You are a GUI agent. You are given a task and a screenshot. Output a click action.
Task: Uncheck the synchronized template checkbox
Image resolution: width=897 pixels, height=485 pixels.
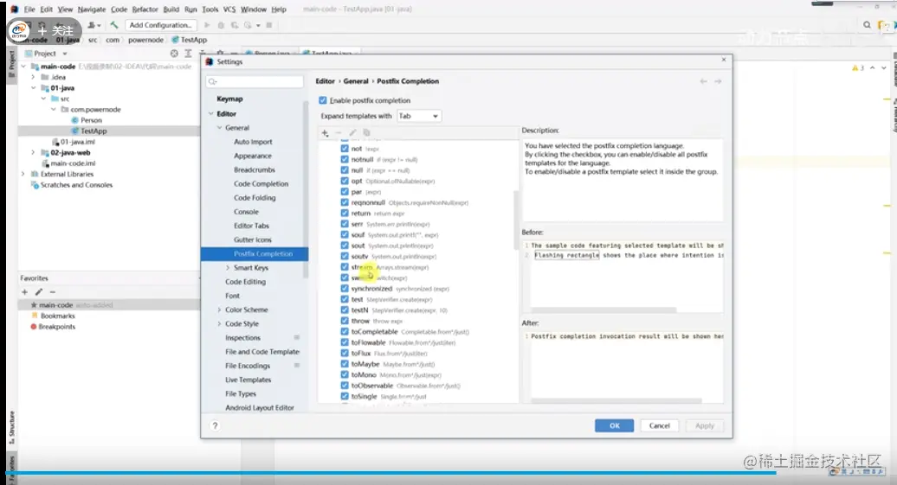pos(345,289)
